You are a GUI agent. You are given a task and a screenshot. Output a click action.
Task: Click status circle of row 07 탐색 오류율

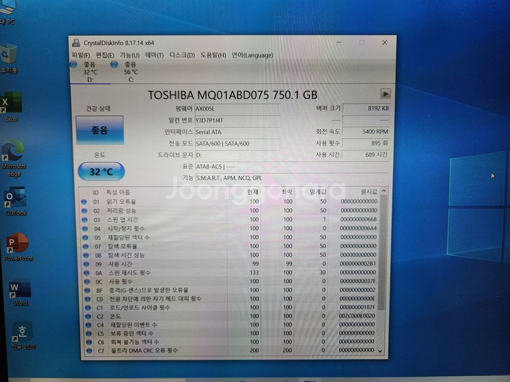(x=86, y=247)
